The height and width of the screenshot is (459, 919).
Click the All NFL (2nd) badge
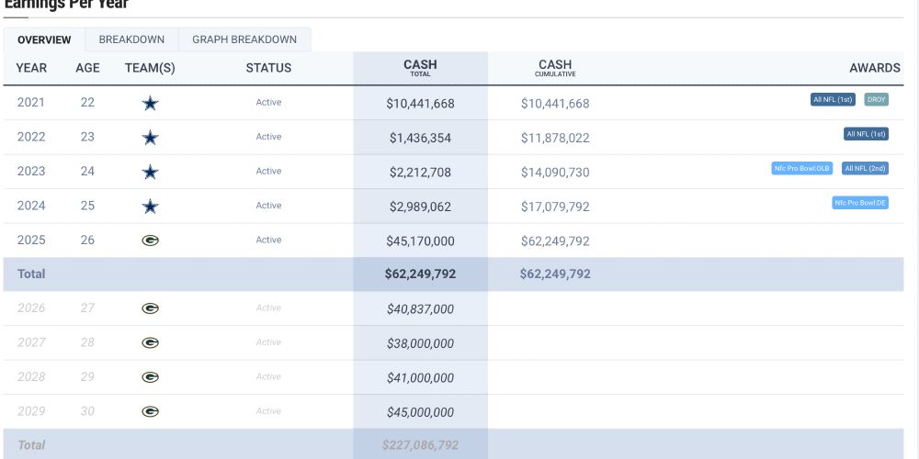click(865, 168)
